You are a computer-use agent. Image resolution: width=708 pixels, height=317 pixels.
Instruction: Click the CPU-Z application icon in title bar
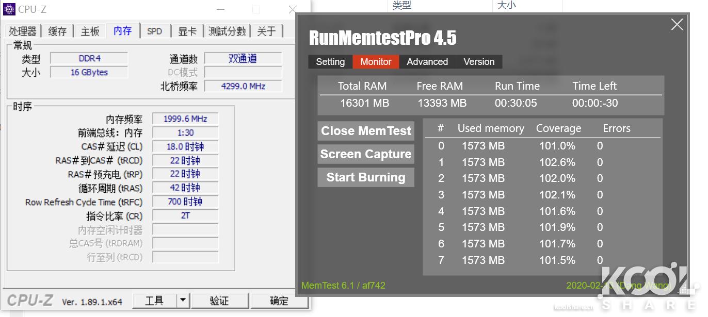point(8,9)
